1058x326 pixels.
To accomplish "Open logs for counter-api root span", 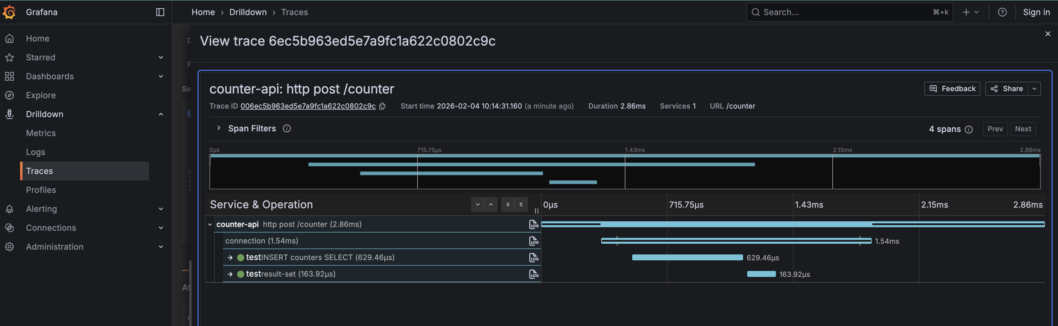I will tap(533, 225).
